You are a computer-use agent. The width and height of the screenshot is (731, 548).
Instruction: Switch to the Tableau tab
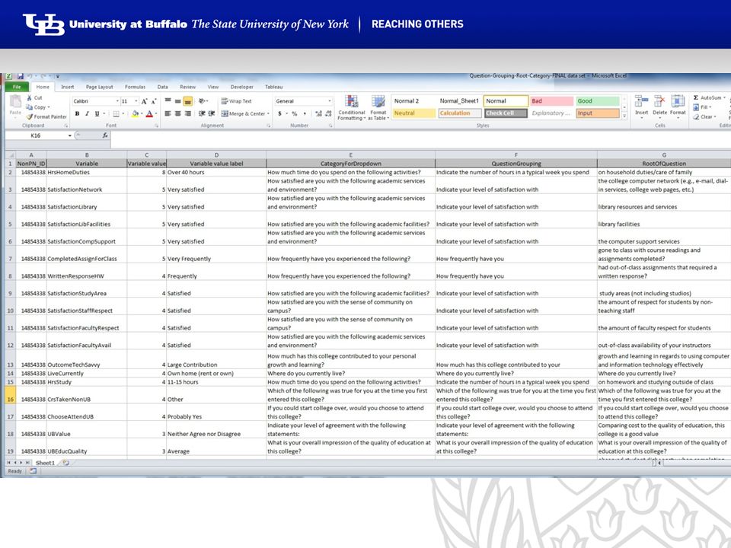click(273, 87)
